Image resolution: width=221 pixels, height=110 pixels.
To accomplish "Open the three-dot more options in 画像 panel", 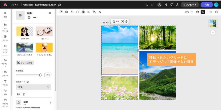I will coord(34,17).
